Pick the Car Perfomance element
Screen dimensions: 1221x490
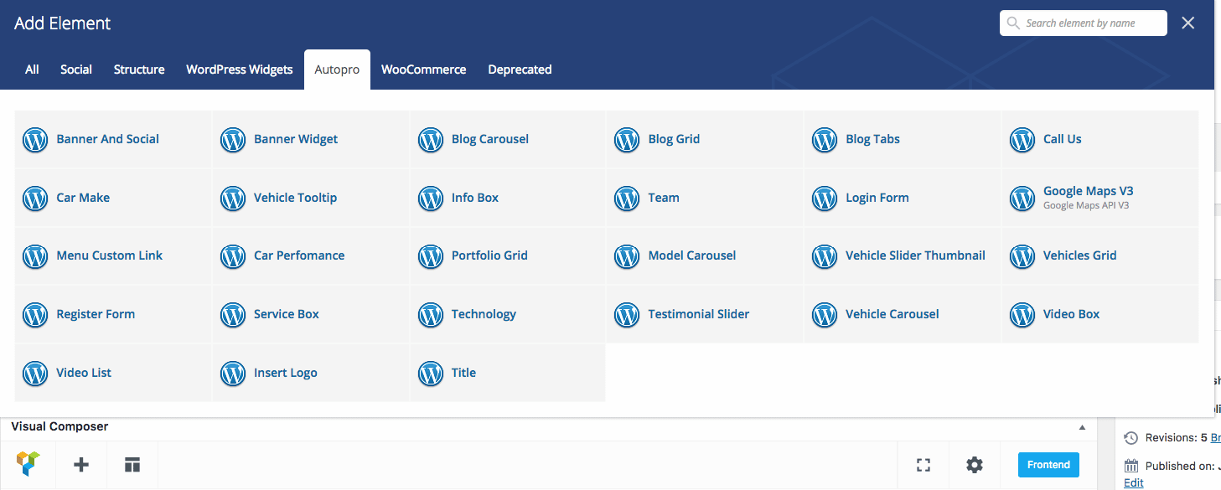tap(311, 255)
